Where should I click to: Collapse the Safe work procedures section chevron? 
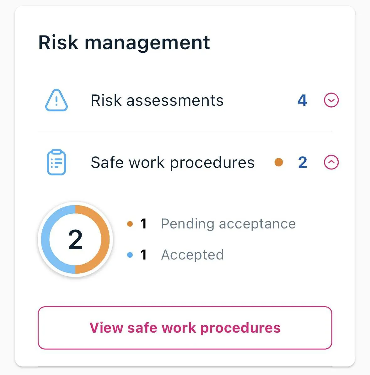(x=331, y=163)
